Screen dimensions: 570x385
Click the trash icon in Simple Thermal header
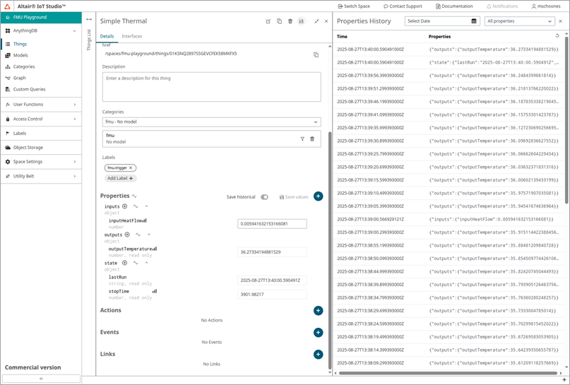click(290, 21)
